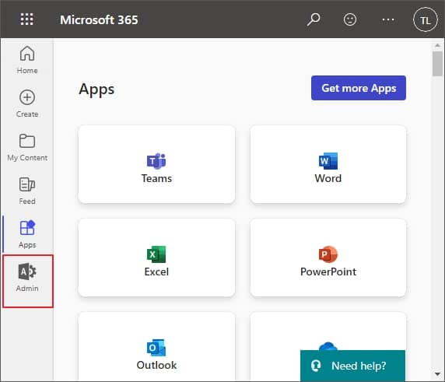
Task: Launch the Word app tile
Action: tap(328, 164)
